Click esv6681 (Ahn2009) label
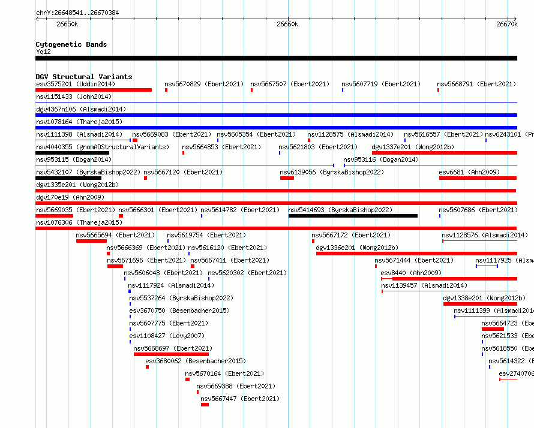Screen dimensions: 534x428 (x=469, y=172)
